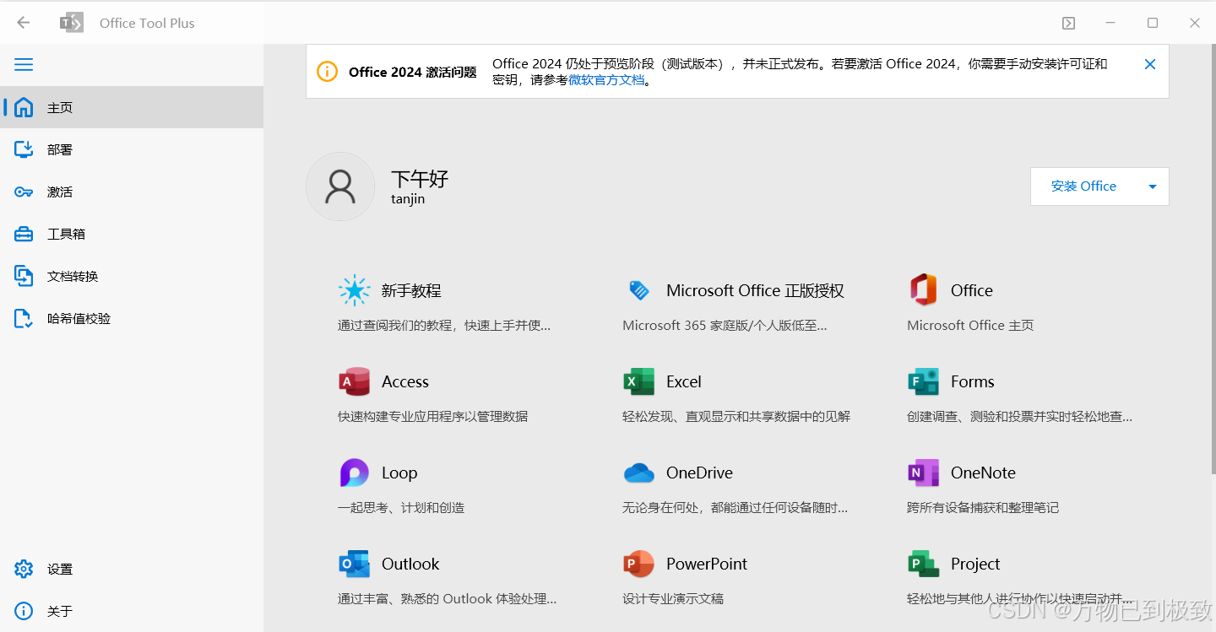Expand the 安装 Office dropdown arrow
Image resolution: width=1216 pixels, height=632 pixels.
click(x=1152, y=186)
